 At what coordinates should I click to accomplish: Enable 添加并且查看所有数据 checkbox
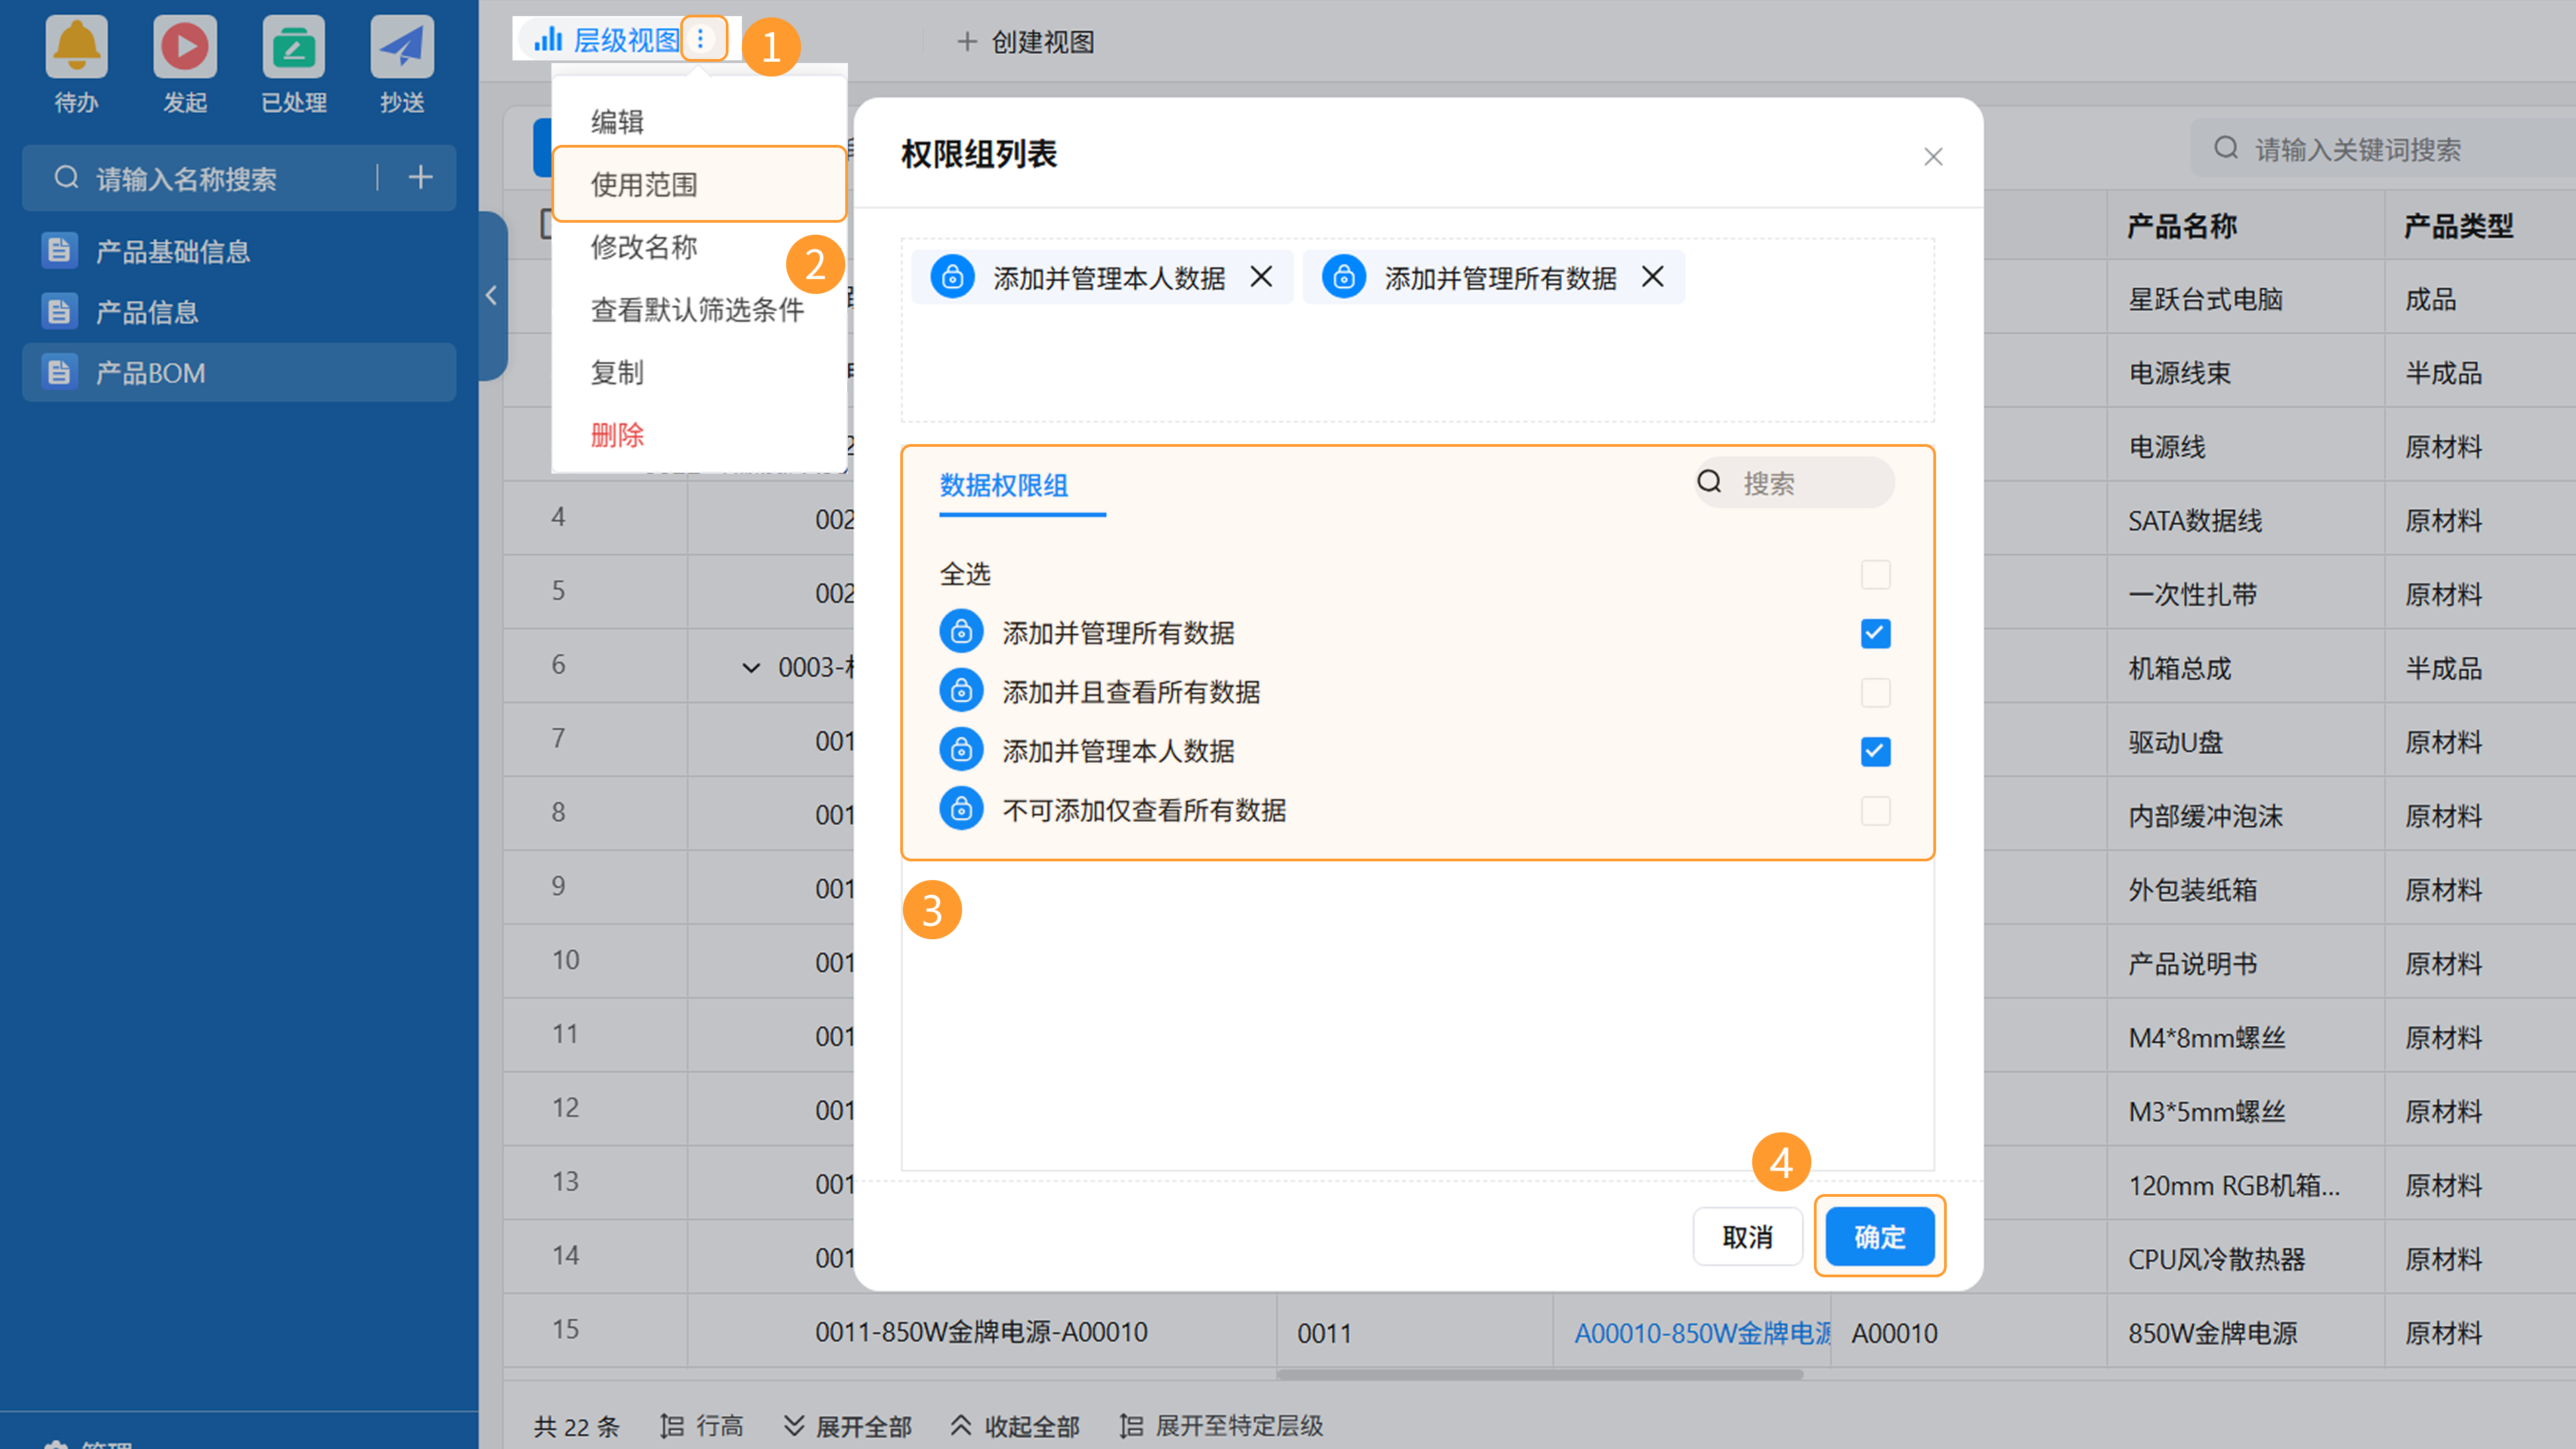1875,693
